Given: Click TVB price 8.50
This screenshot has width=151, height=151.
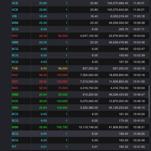Looking at the screenshot, I should click(44, 68).
